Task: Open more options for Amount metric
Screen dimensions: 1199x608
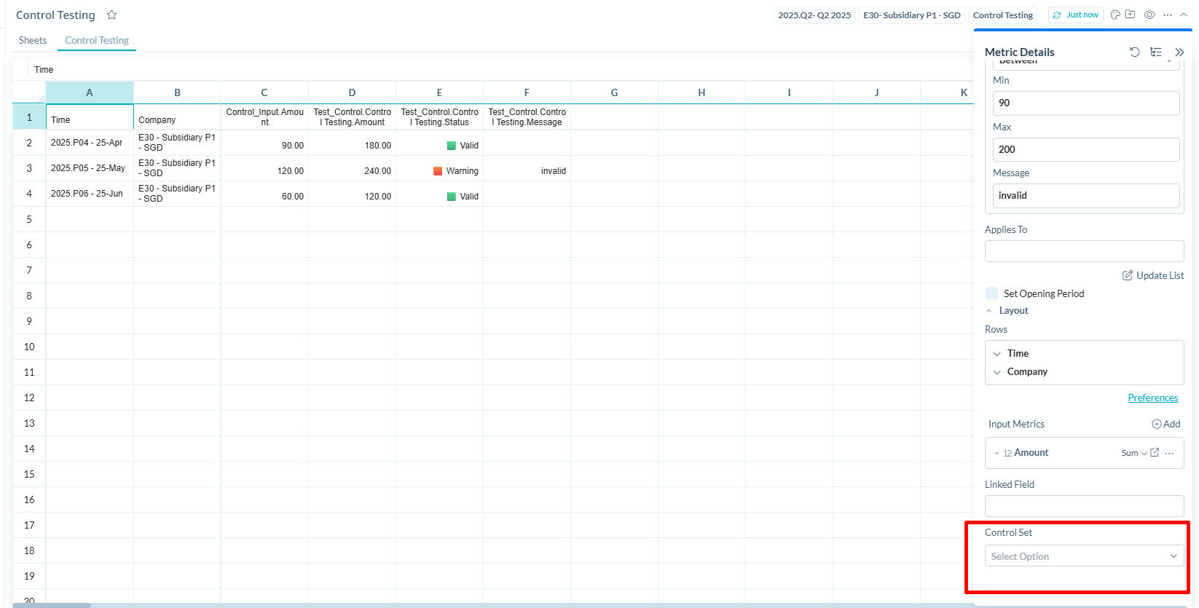Action: pos(1170,453)
